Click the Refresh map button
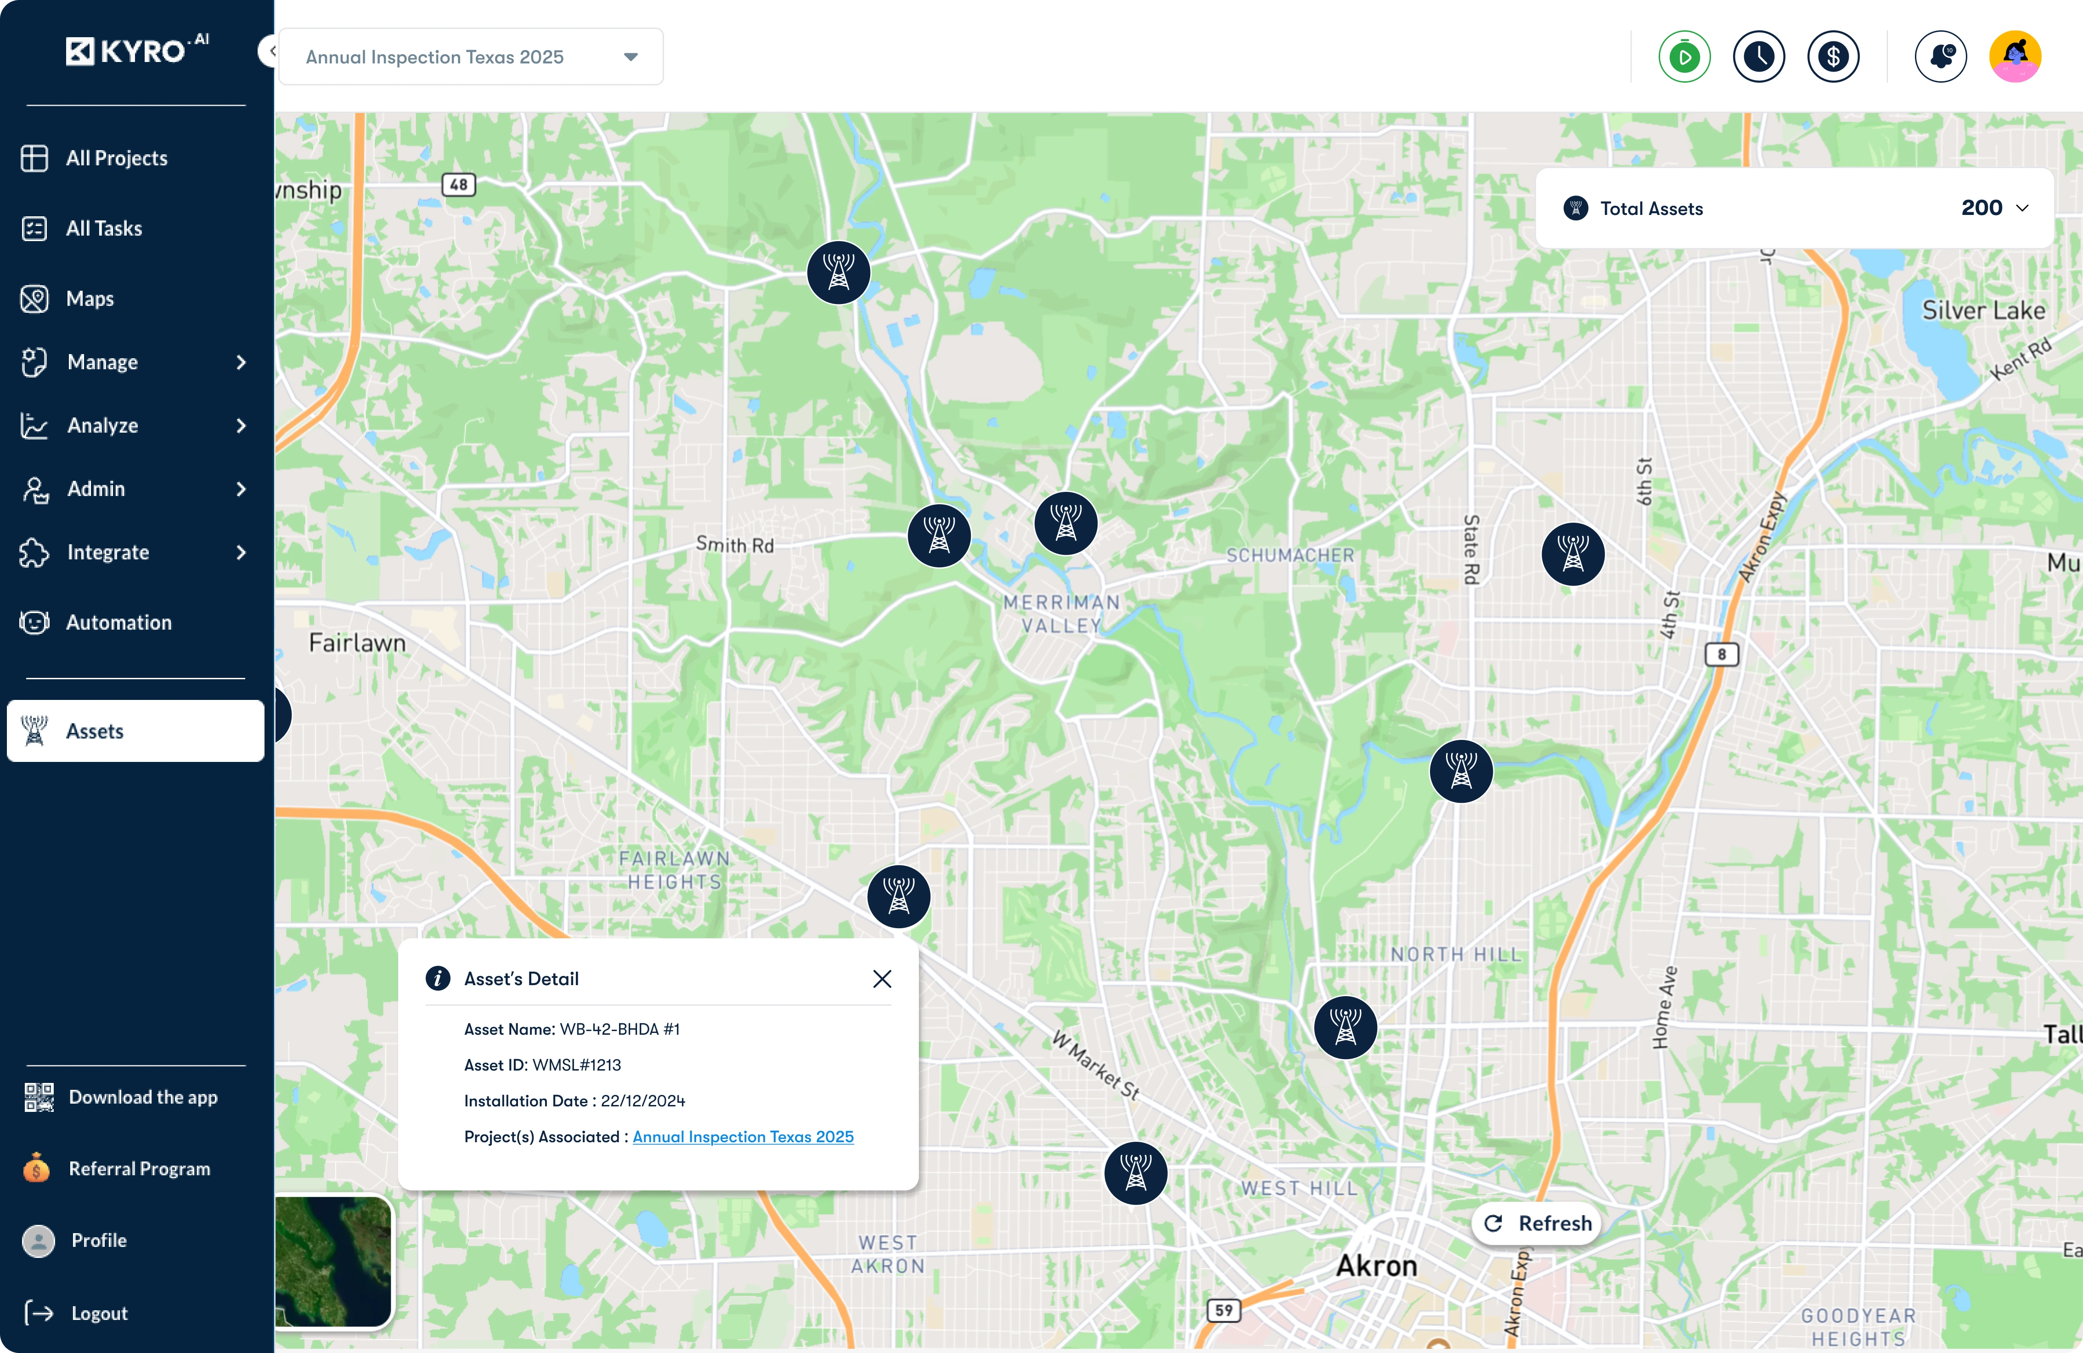This screenshot has height=1353, width=2083. [1538, 1223]
